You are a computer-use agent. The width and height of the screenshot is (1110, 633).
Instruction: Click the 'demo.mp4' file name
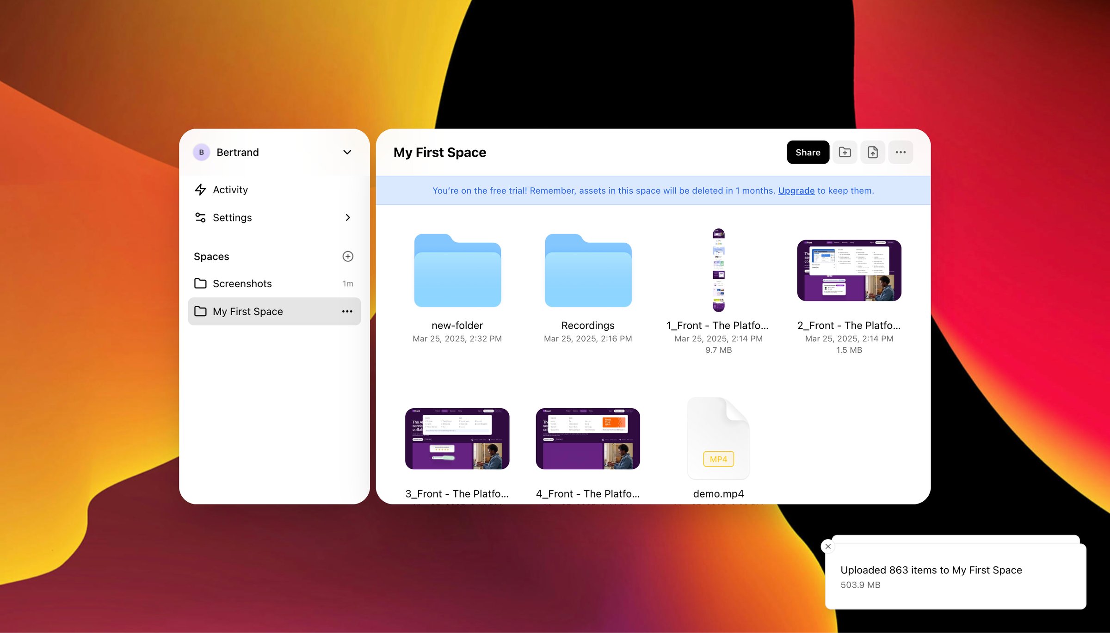718,494
